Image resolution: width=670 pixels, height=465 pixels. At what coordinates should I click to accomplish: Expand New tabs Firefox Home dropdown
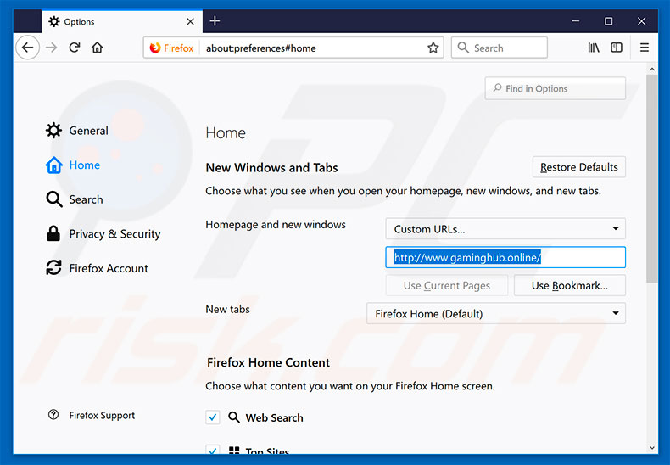click(496, 314)
